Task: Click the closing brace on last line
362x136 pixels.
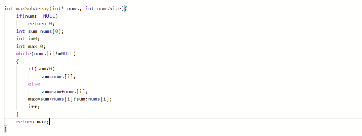Action: click(6, 129)
